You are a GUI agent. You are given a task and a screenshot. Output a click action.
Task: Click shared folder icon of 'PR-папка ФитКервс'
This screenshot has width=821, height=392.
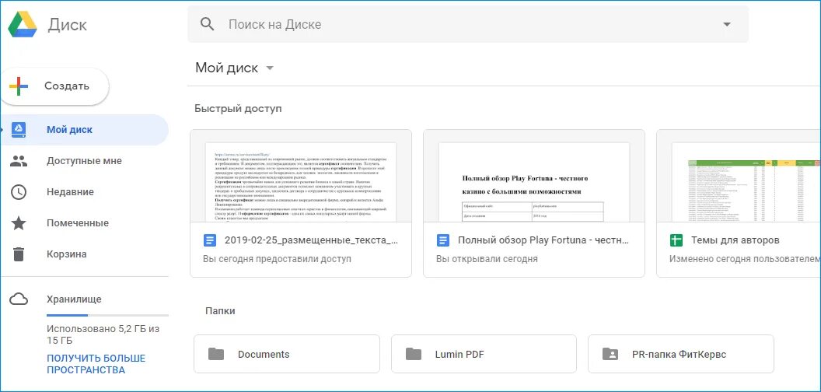(x=610, y=354)
